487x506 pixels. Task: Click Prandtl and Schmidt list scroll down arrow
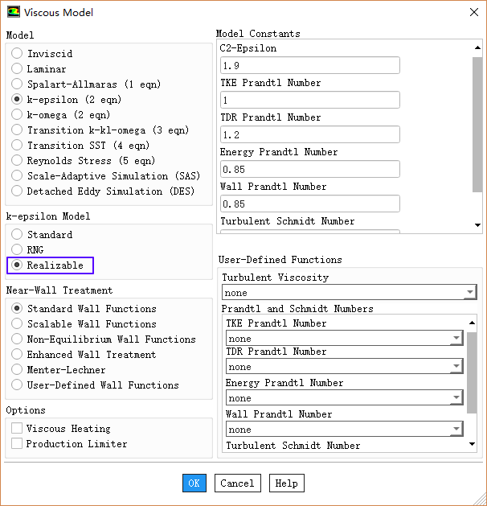pyautogui.click(x=472, y=444)
